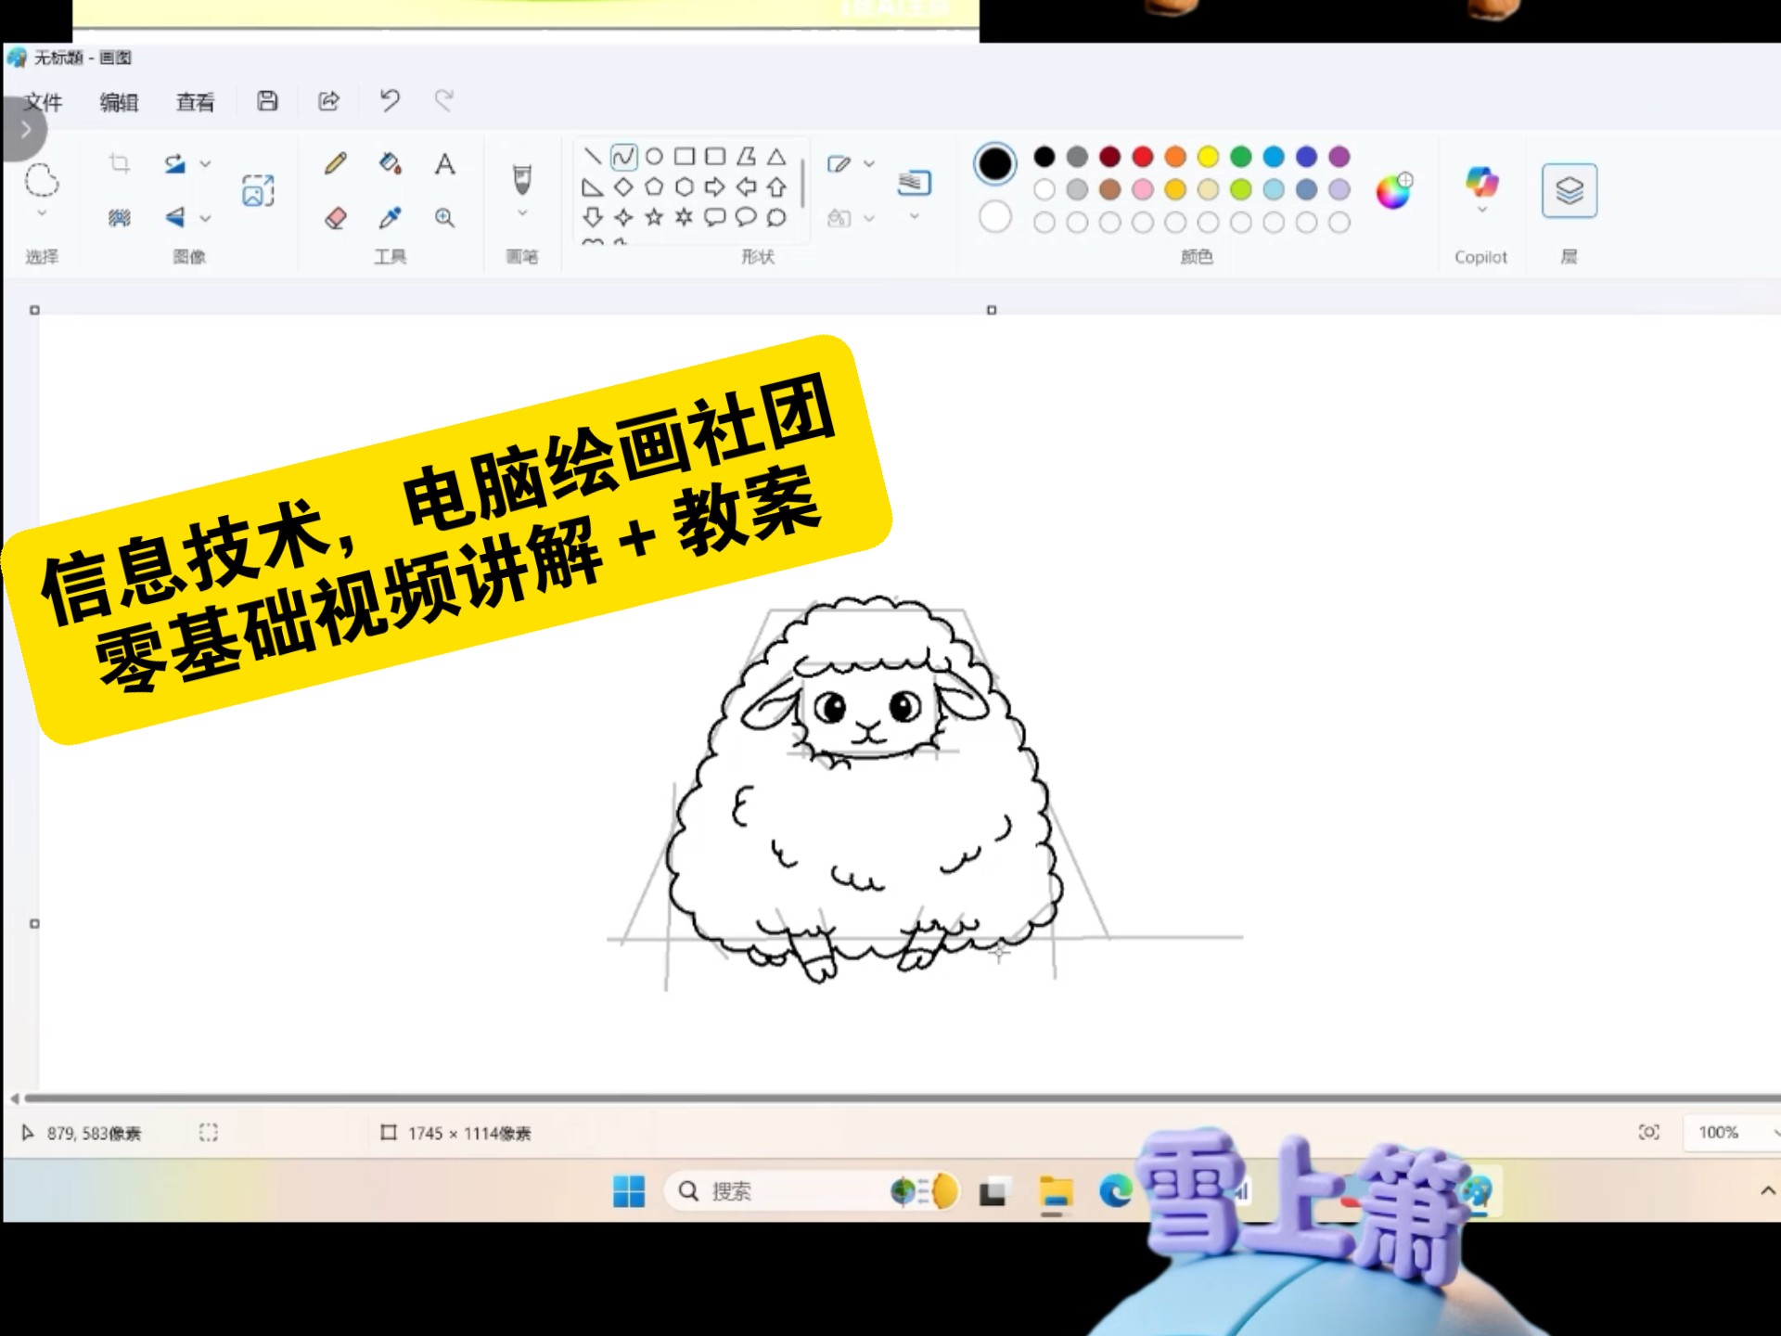Pick the red color swatch
Image resolution: width=1781 pixels, height=1336 pixels.
pyautogui.click(x=1143, y=158)
